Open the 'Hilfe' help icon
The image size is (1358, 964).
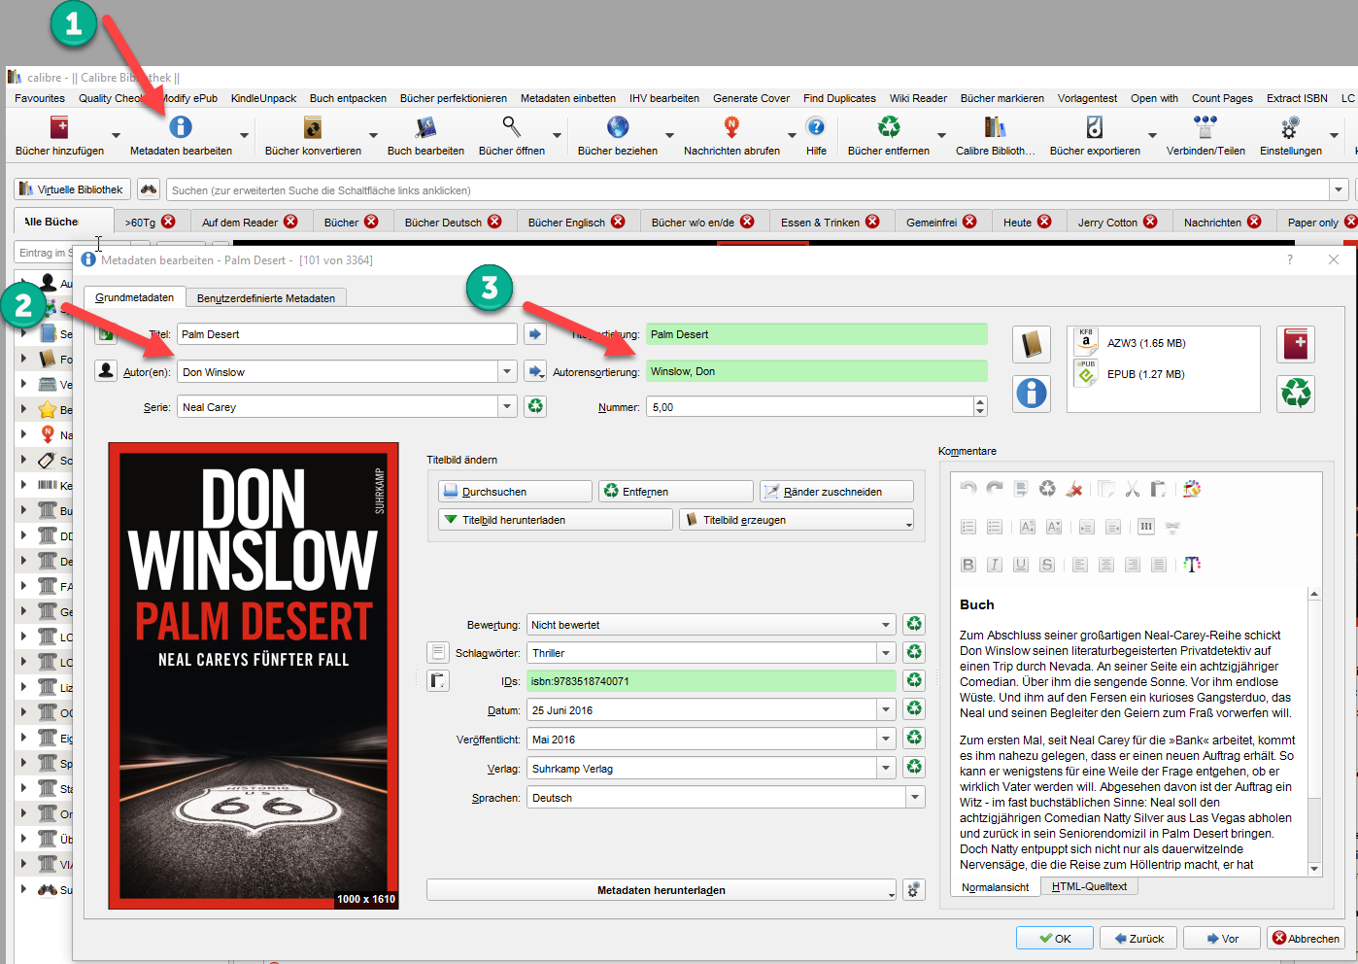(816, 127)
